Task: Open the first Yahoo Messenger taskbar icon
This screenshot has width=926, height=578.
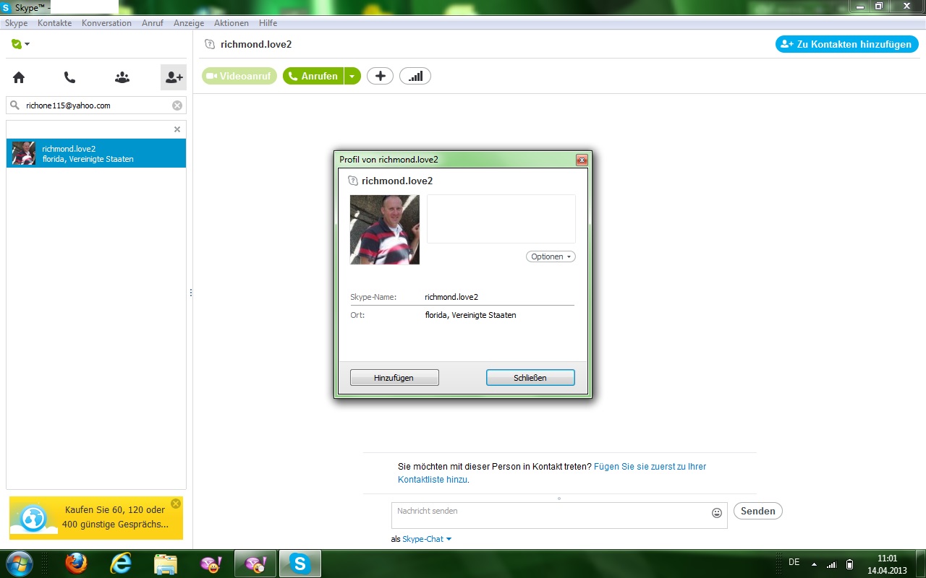Action: pos(211,564)
